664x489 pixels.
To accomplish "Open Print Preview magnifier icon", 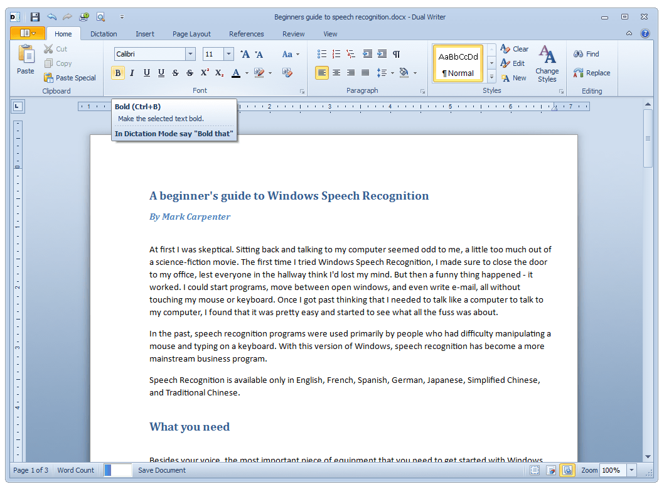I will pos(101,17).
